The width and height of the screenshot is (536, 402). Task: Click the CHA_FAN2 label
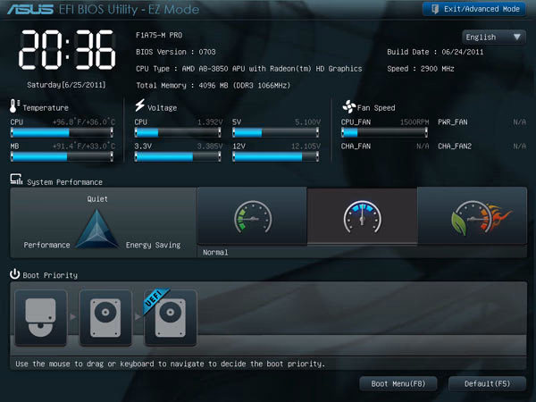pos(455,147)
